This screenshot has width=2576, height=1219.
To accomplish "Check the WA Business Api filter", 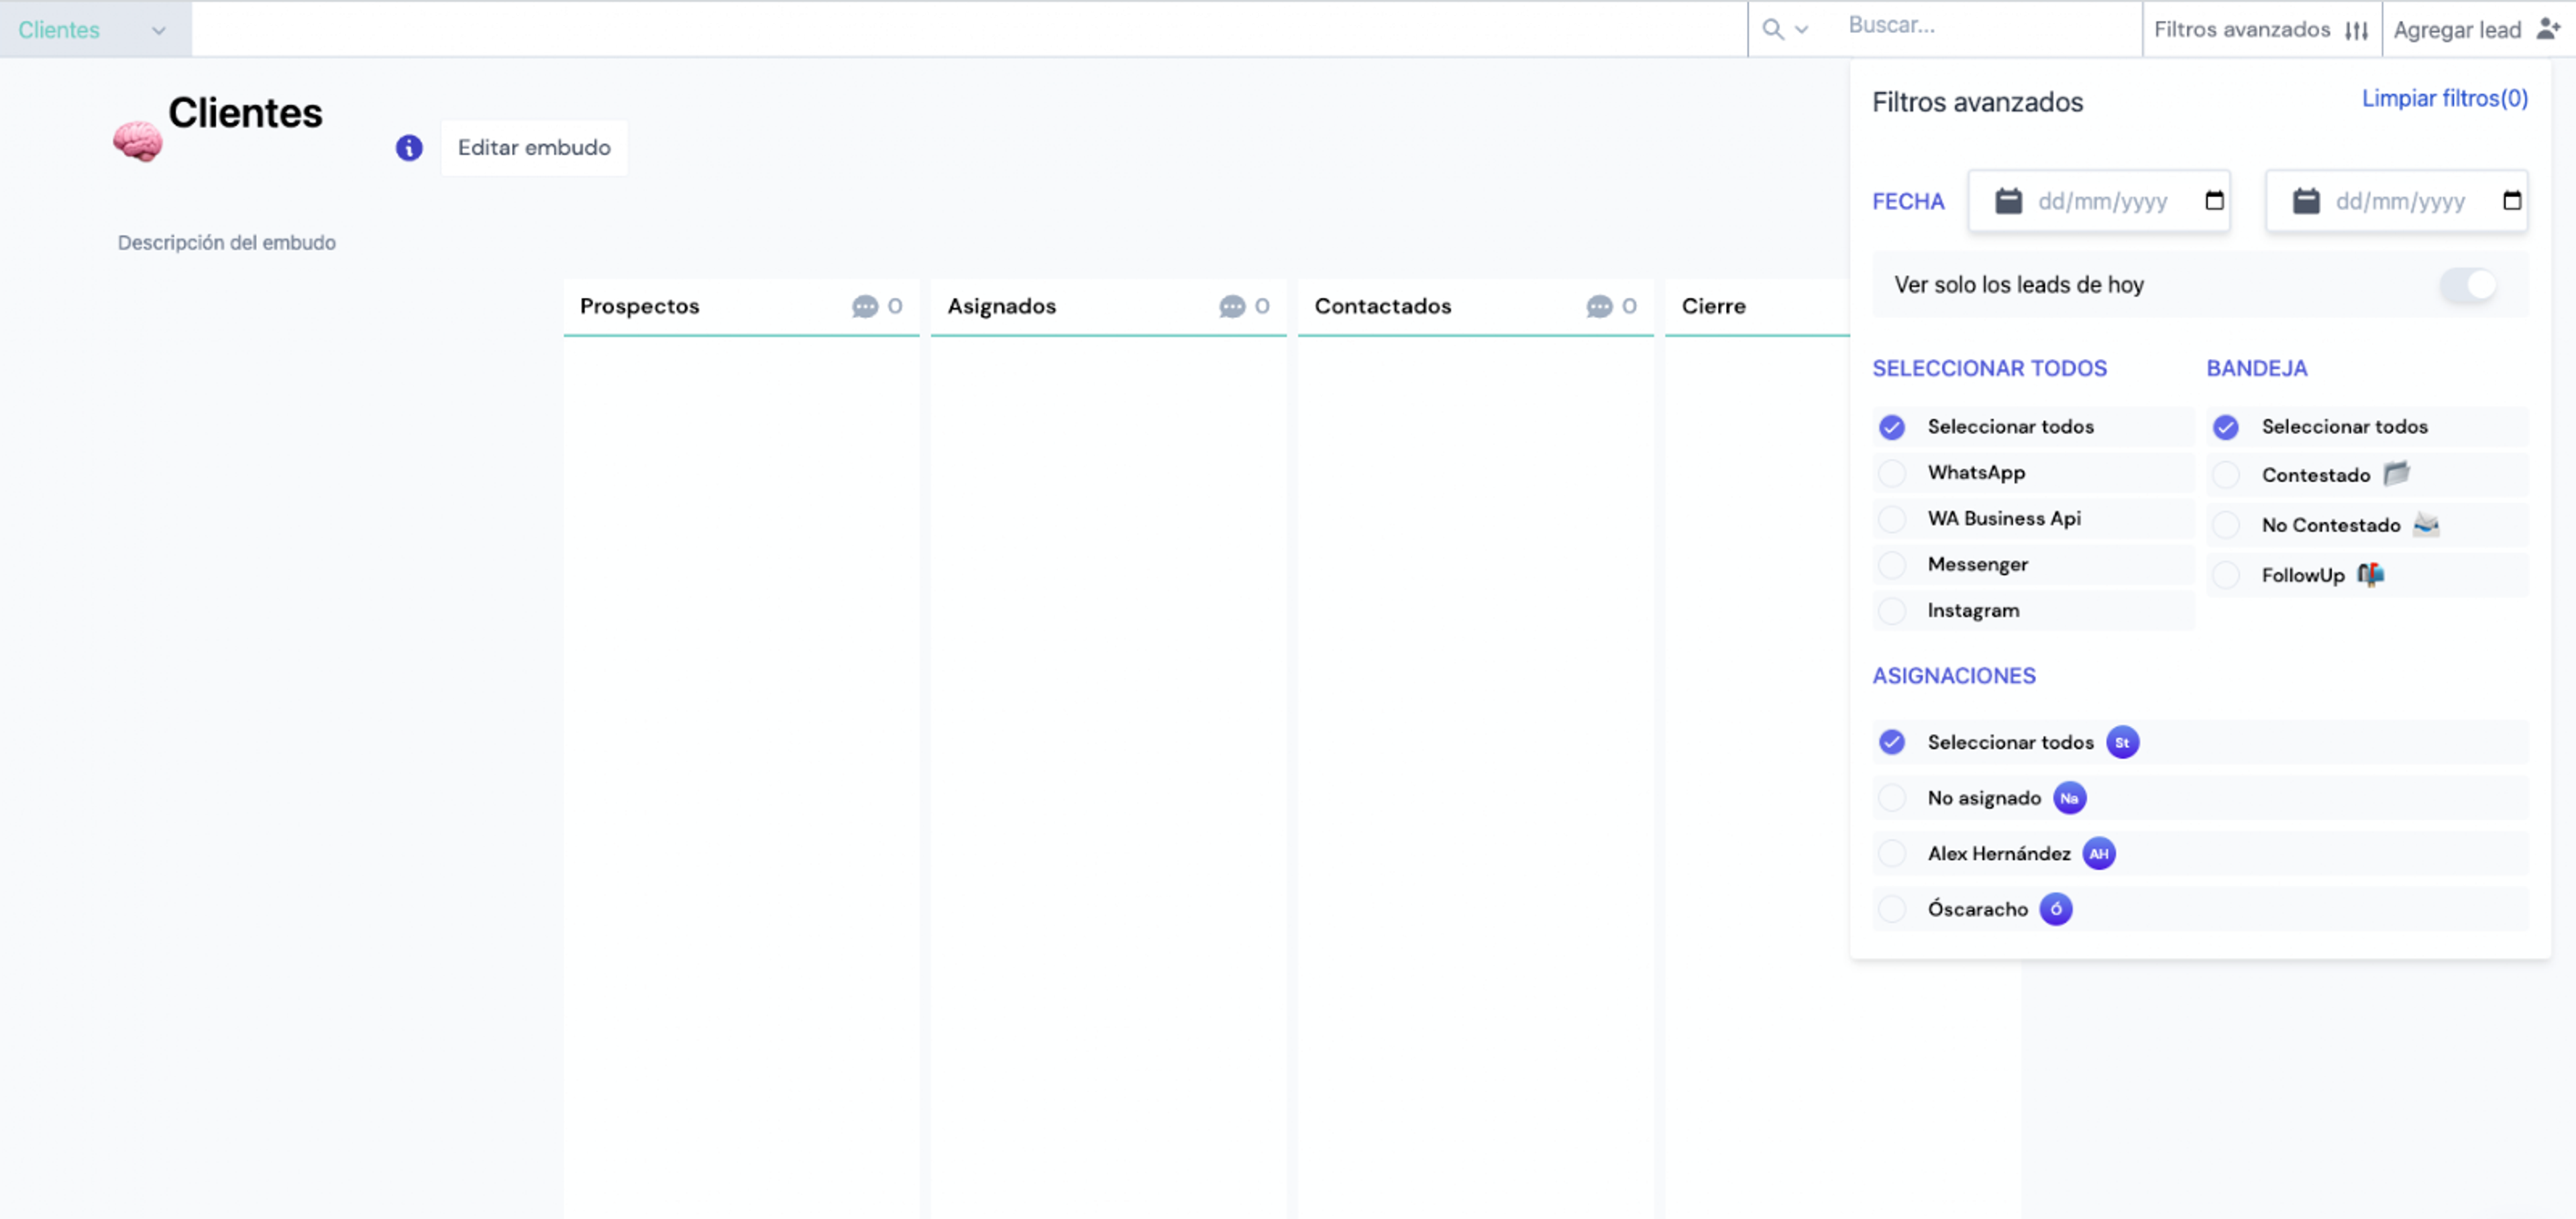I will [1891, 519].
